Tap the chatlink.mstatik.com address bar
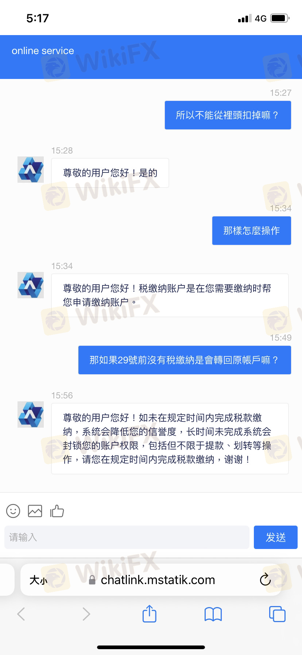Screen dimensions: 302x655 152,580
